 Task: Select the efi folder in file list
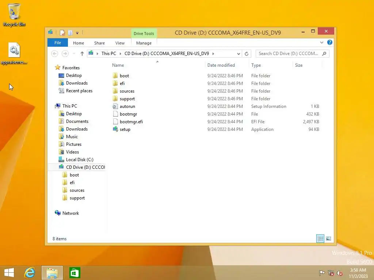coord(122,83)
